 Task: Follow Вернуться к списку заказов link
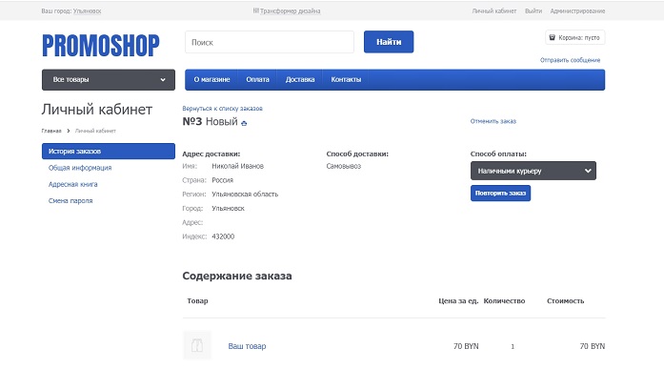coord(222,109)
